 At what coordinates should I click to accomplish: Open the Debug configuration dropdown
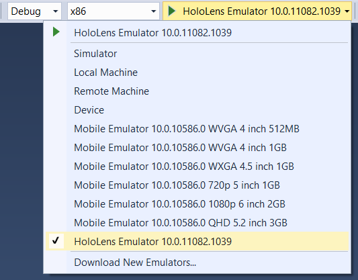click(34, 11)
